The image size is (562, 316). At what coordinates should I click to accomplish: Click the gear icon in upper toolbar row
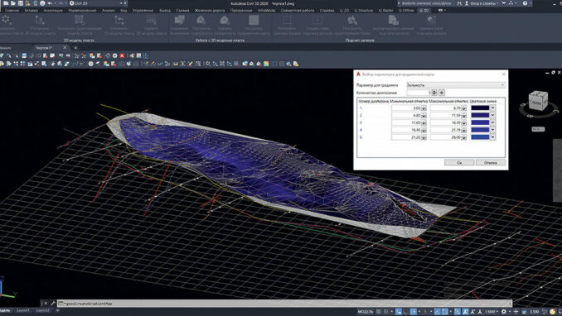point(114,55)
